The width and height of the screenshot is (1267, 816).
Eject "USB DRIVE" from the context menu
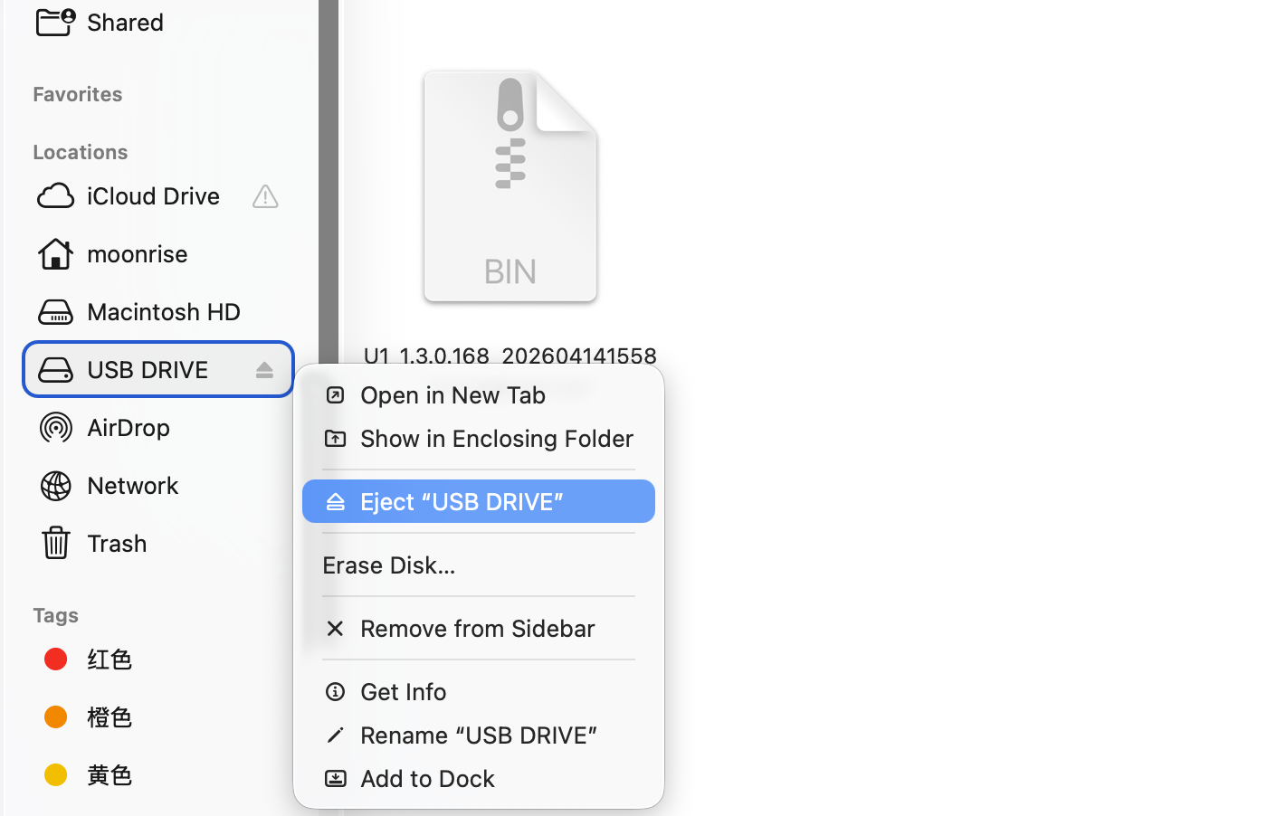(462, 502)
